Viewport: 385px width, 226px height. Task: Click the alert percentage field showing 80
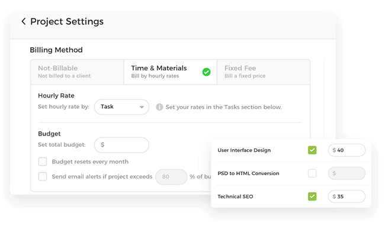tap(171, 177)
